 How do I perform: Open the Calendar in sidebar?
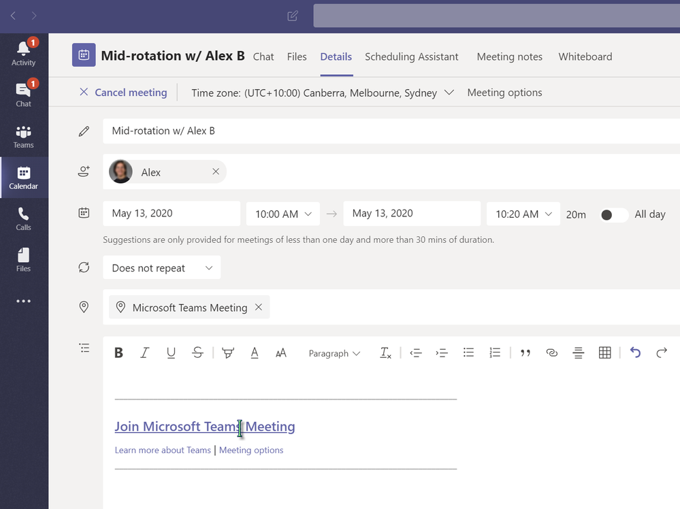23,178
